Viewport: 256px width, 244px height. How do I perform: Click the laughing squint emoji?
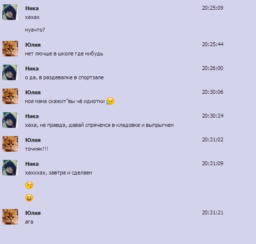click(x=29, y=198)
